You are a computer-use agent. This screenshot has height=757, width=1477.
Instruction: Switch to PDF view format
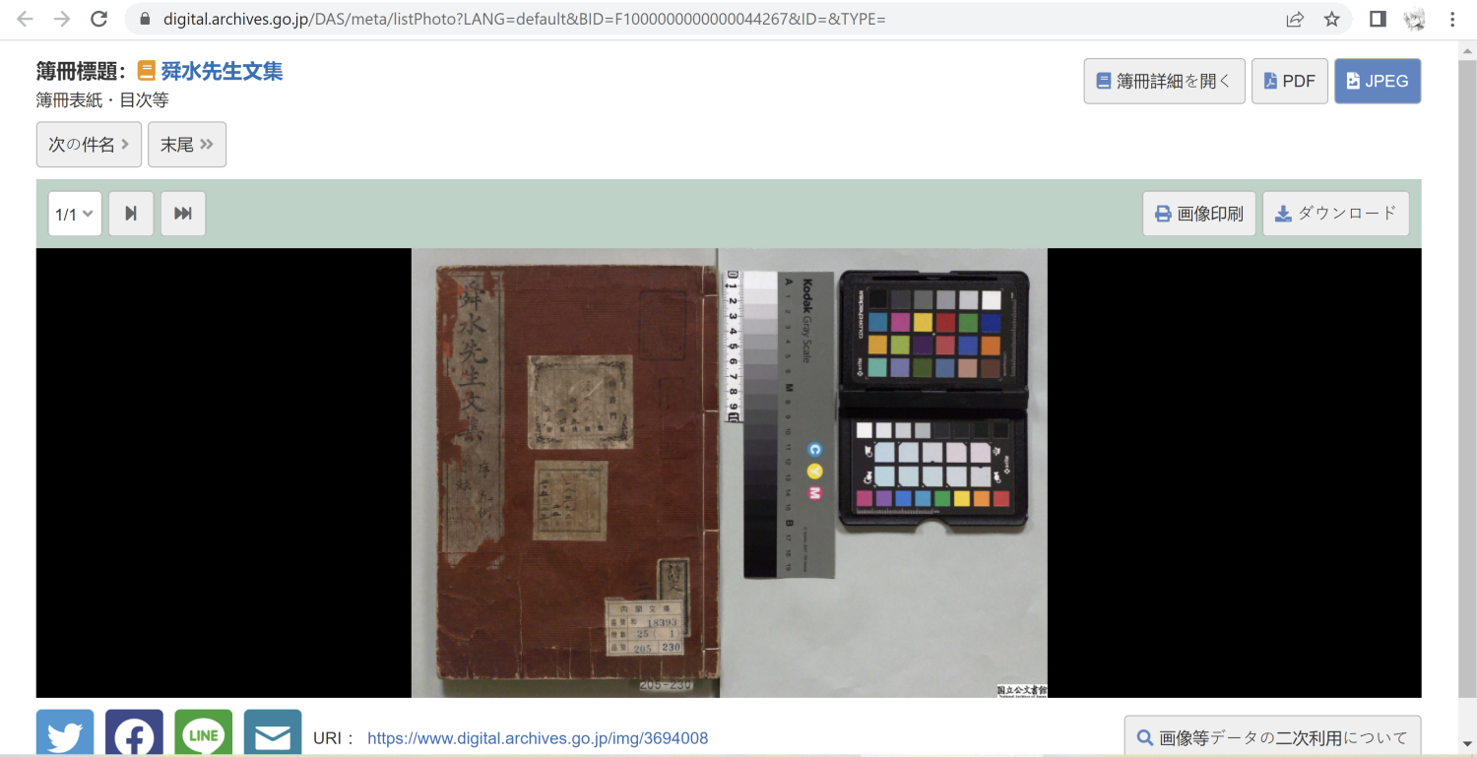pyautogui.click(x=1289, y=81)
